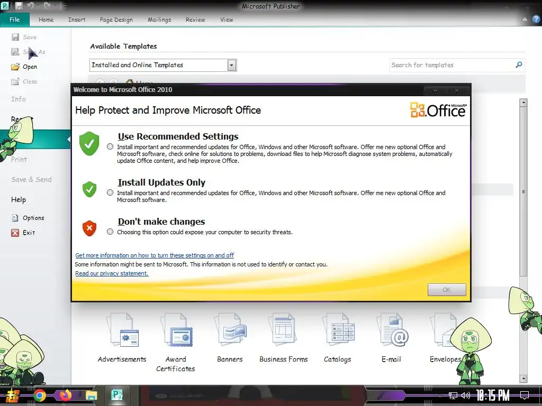Click the Options document icon
Screen dimensions: 542x406
(x=15, y=218)
